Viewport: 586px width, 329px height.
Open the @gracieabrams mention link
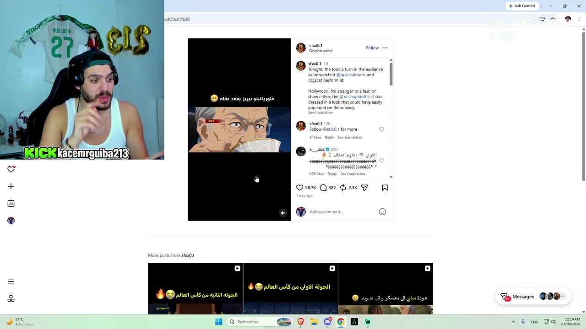351,75
